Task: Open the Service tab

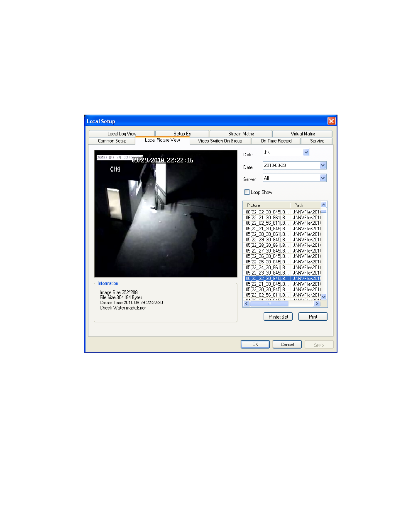Action: [317, 141]
